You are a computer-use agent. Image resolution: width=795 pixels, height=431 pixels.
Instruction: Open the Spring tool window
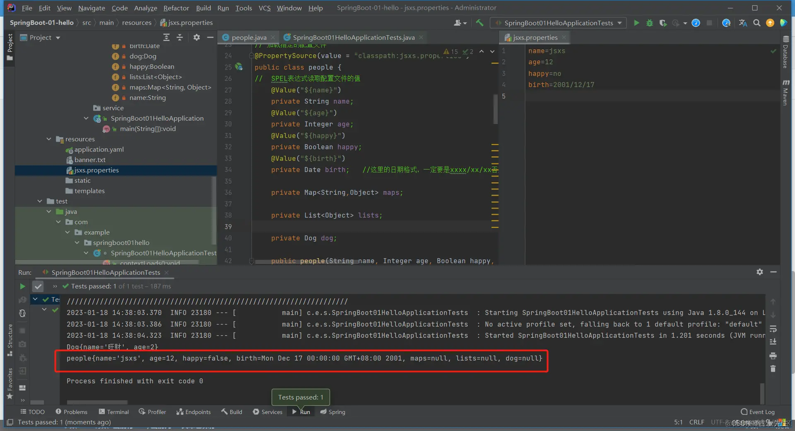(332, 412)
